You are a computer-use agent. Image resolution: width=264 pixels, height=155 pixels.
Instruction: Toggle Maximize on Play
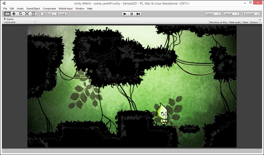pos(218,22)
